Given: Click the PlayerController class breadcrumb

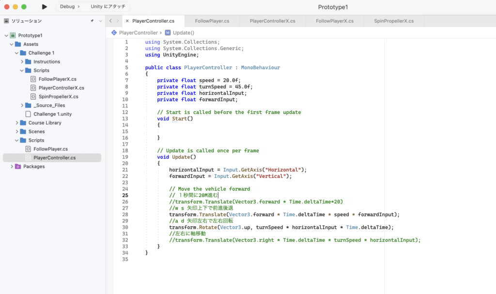Looking at the screenshot, I should click(x=138, y=33).
